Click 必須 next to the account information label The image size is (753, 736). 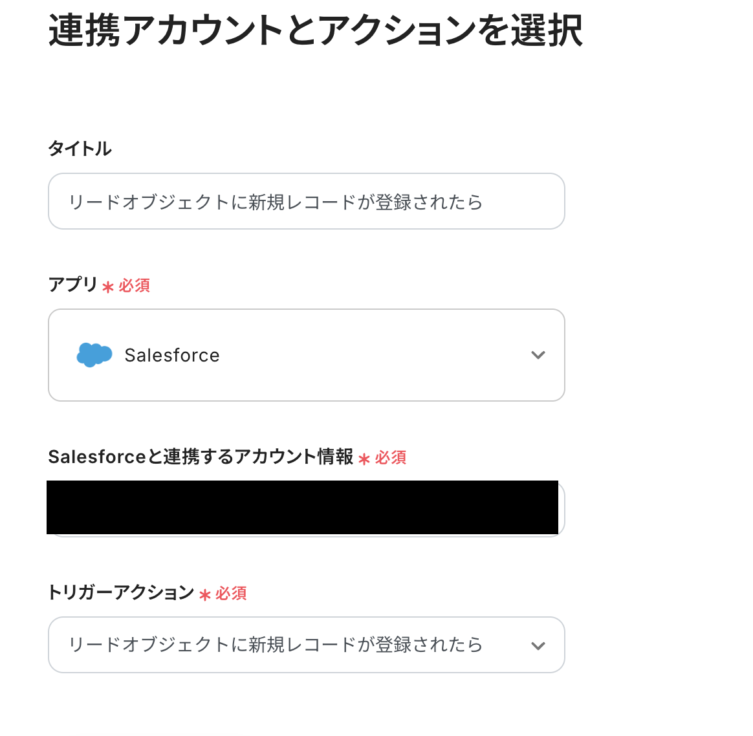391,458
